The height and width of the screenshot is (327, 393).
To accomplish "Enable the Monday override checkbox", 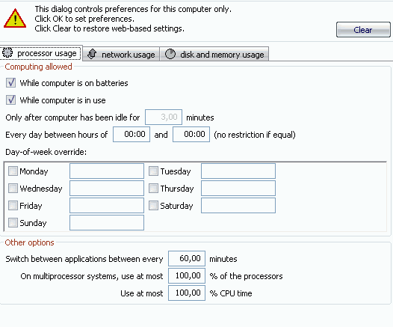I will pyautogui.click(x=13, y=171).
